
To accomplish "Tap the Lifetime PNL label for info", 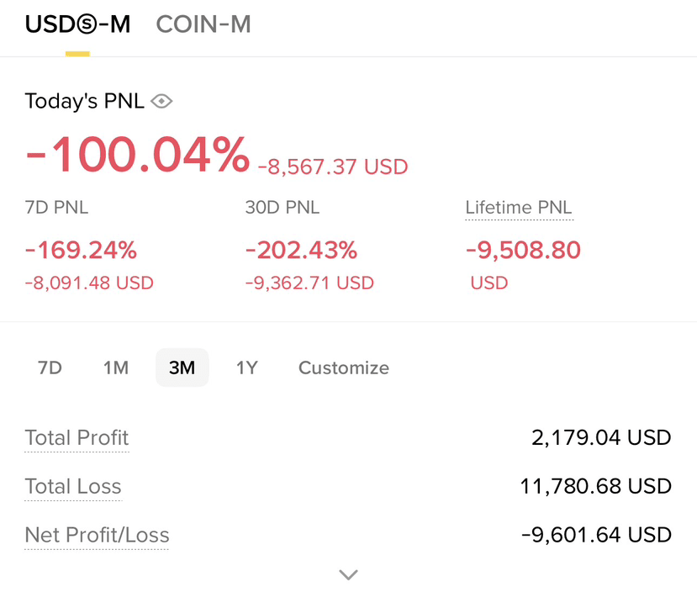I will pos(519,208).
